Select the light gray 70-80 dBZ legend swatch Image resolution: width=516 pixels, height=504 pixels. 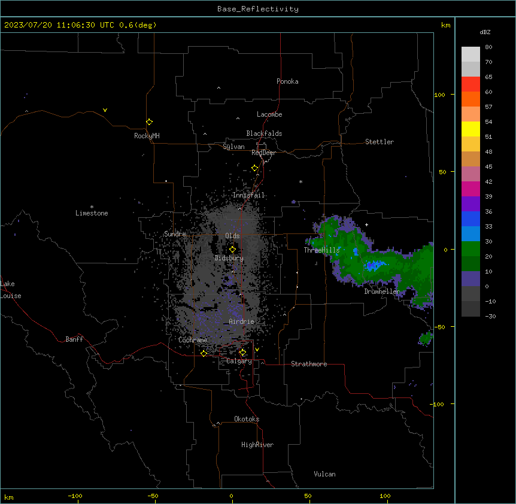coord(471,54)
